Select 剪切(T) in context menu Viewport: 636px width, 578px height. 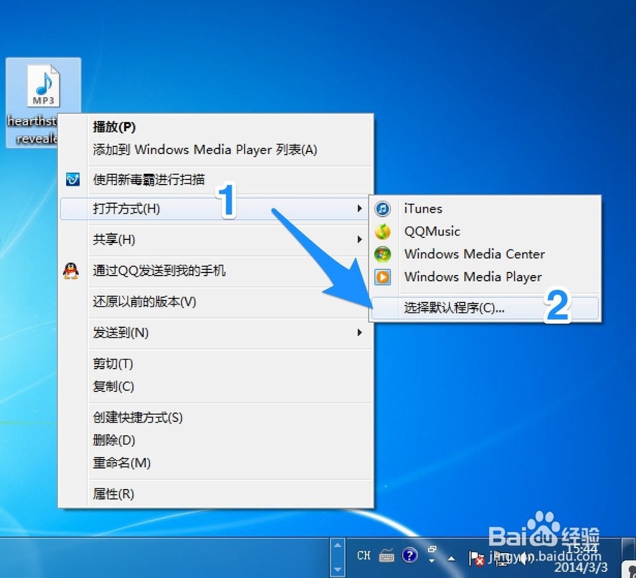point(216,363)
